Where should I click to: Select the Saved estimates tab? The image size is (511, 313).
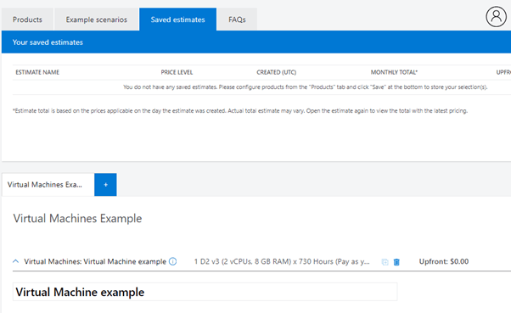pos(177,20)
